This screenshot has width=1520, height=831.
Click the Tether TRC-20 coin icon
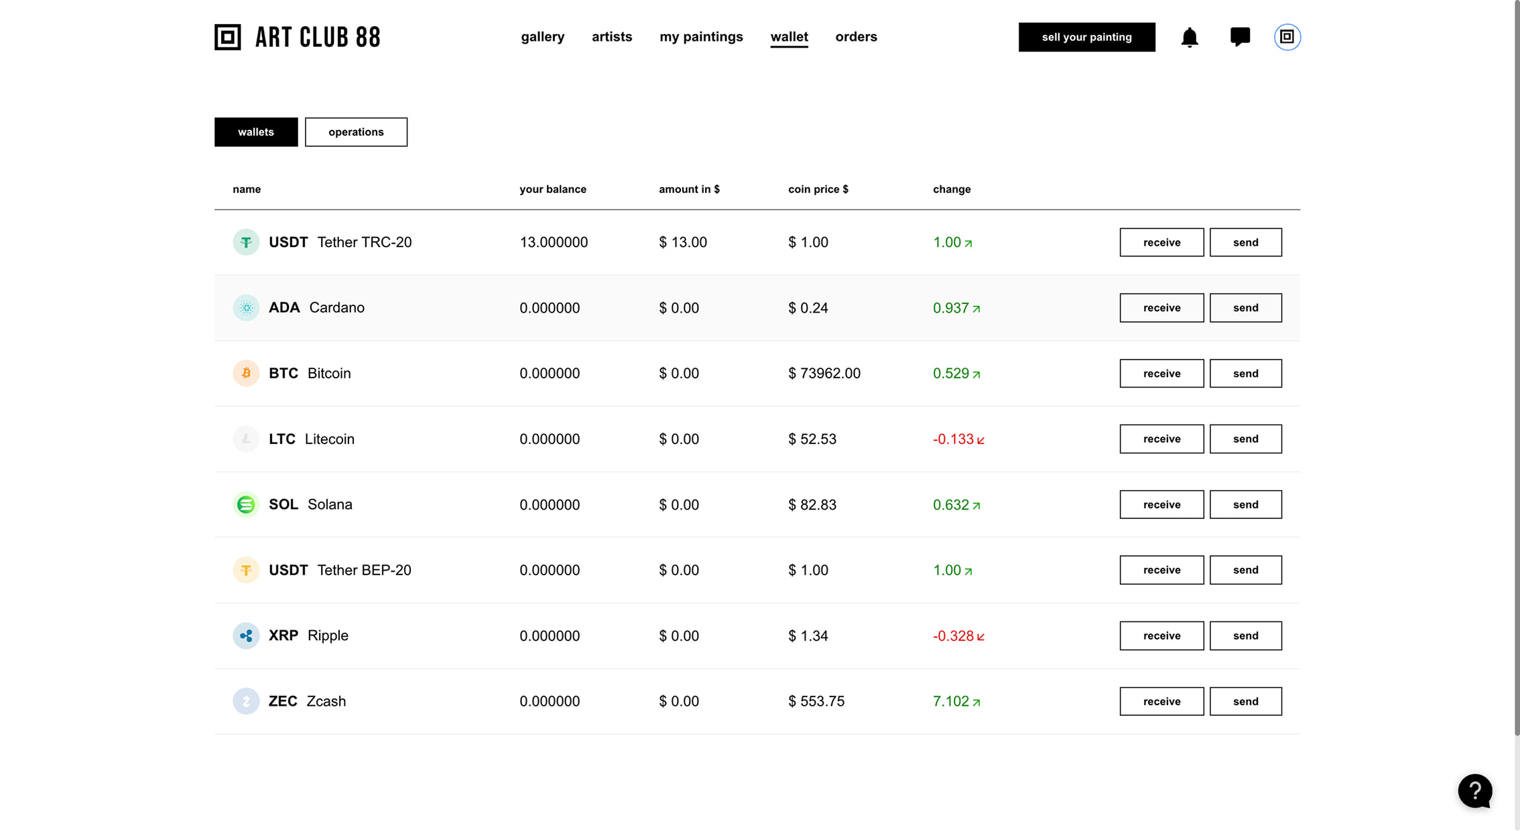246,242
